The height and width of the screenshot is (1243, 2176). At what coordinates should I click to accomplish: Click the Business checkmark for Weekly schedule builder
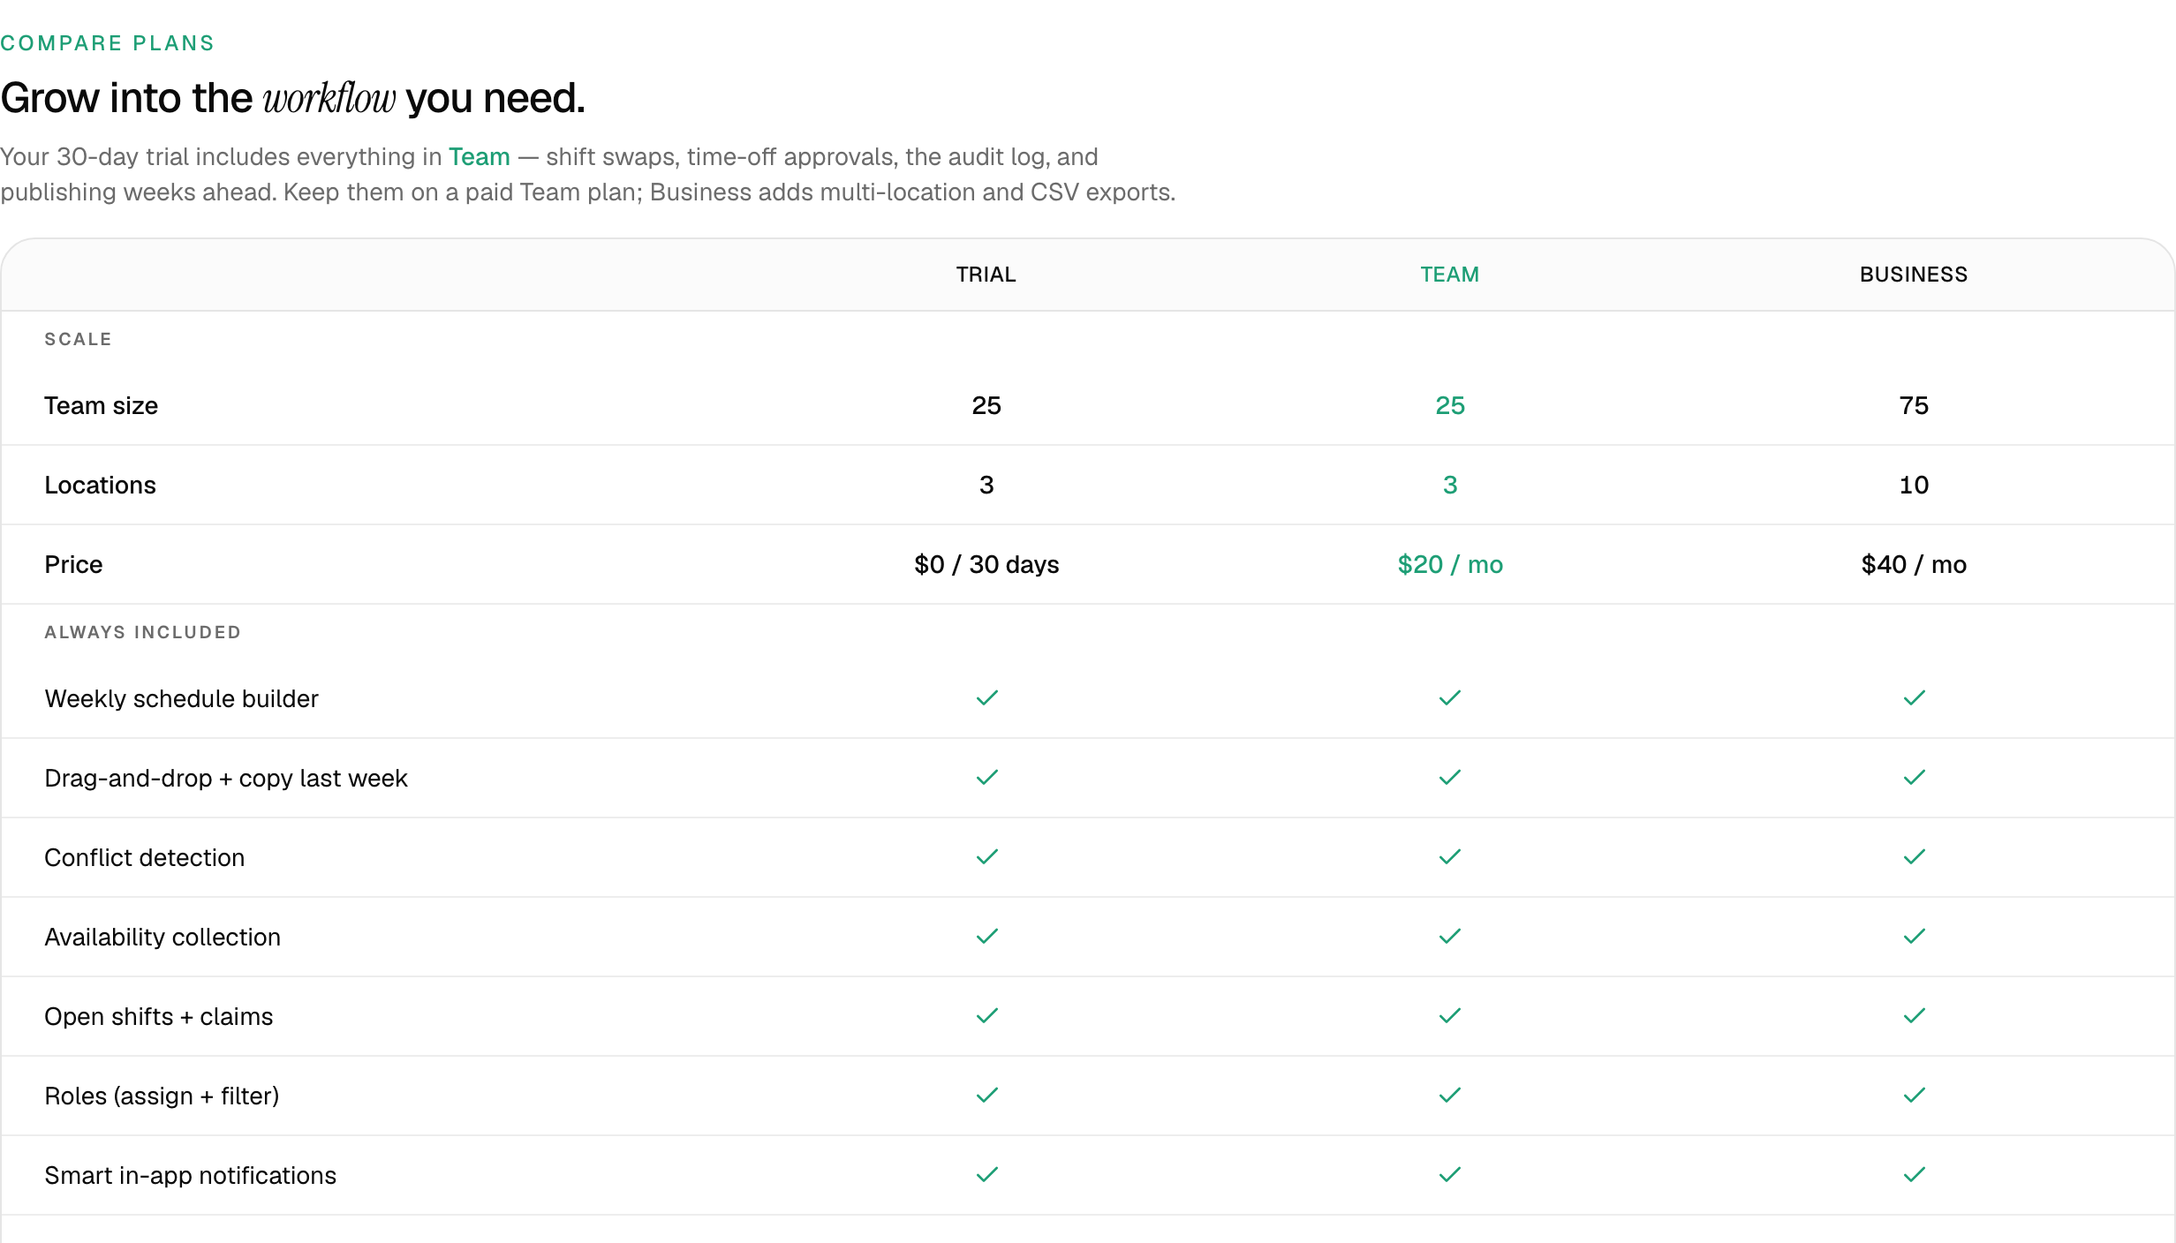(x=1914, y=698)
